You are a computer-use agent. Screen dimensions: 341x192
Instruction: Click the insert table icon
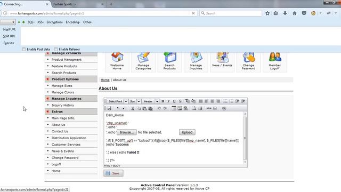pos(174,108)
